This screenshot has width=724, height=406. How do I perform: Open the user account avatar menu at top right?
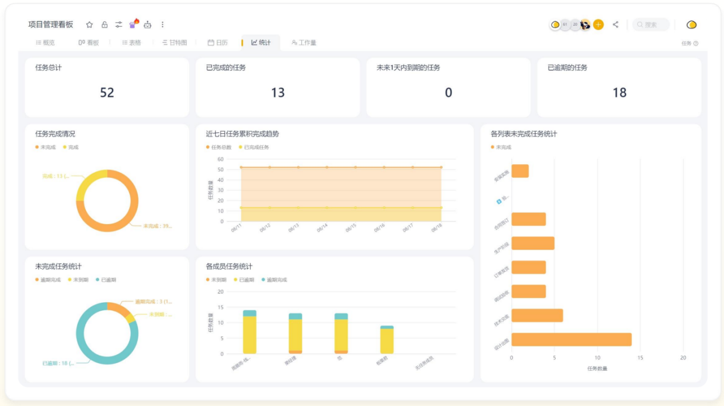click(x=691, y=25)
